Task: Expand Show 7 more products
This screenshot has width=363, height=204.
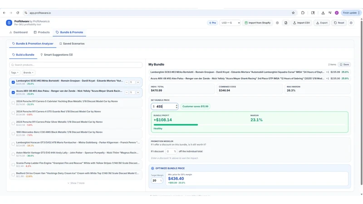Action: click(x=76, y=183)
